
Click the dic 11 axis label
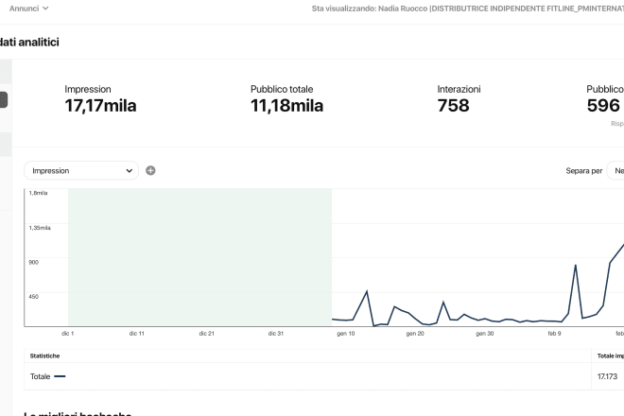[137, 334]
